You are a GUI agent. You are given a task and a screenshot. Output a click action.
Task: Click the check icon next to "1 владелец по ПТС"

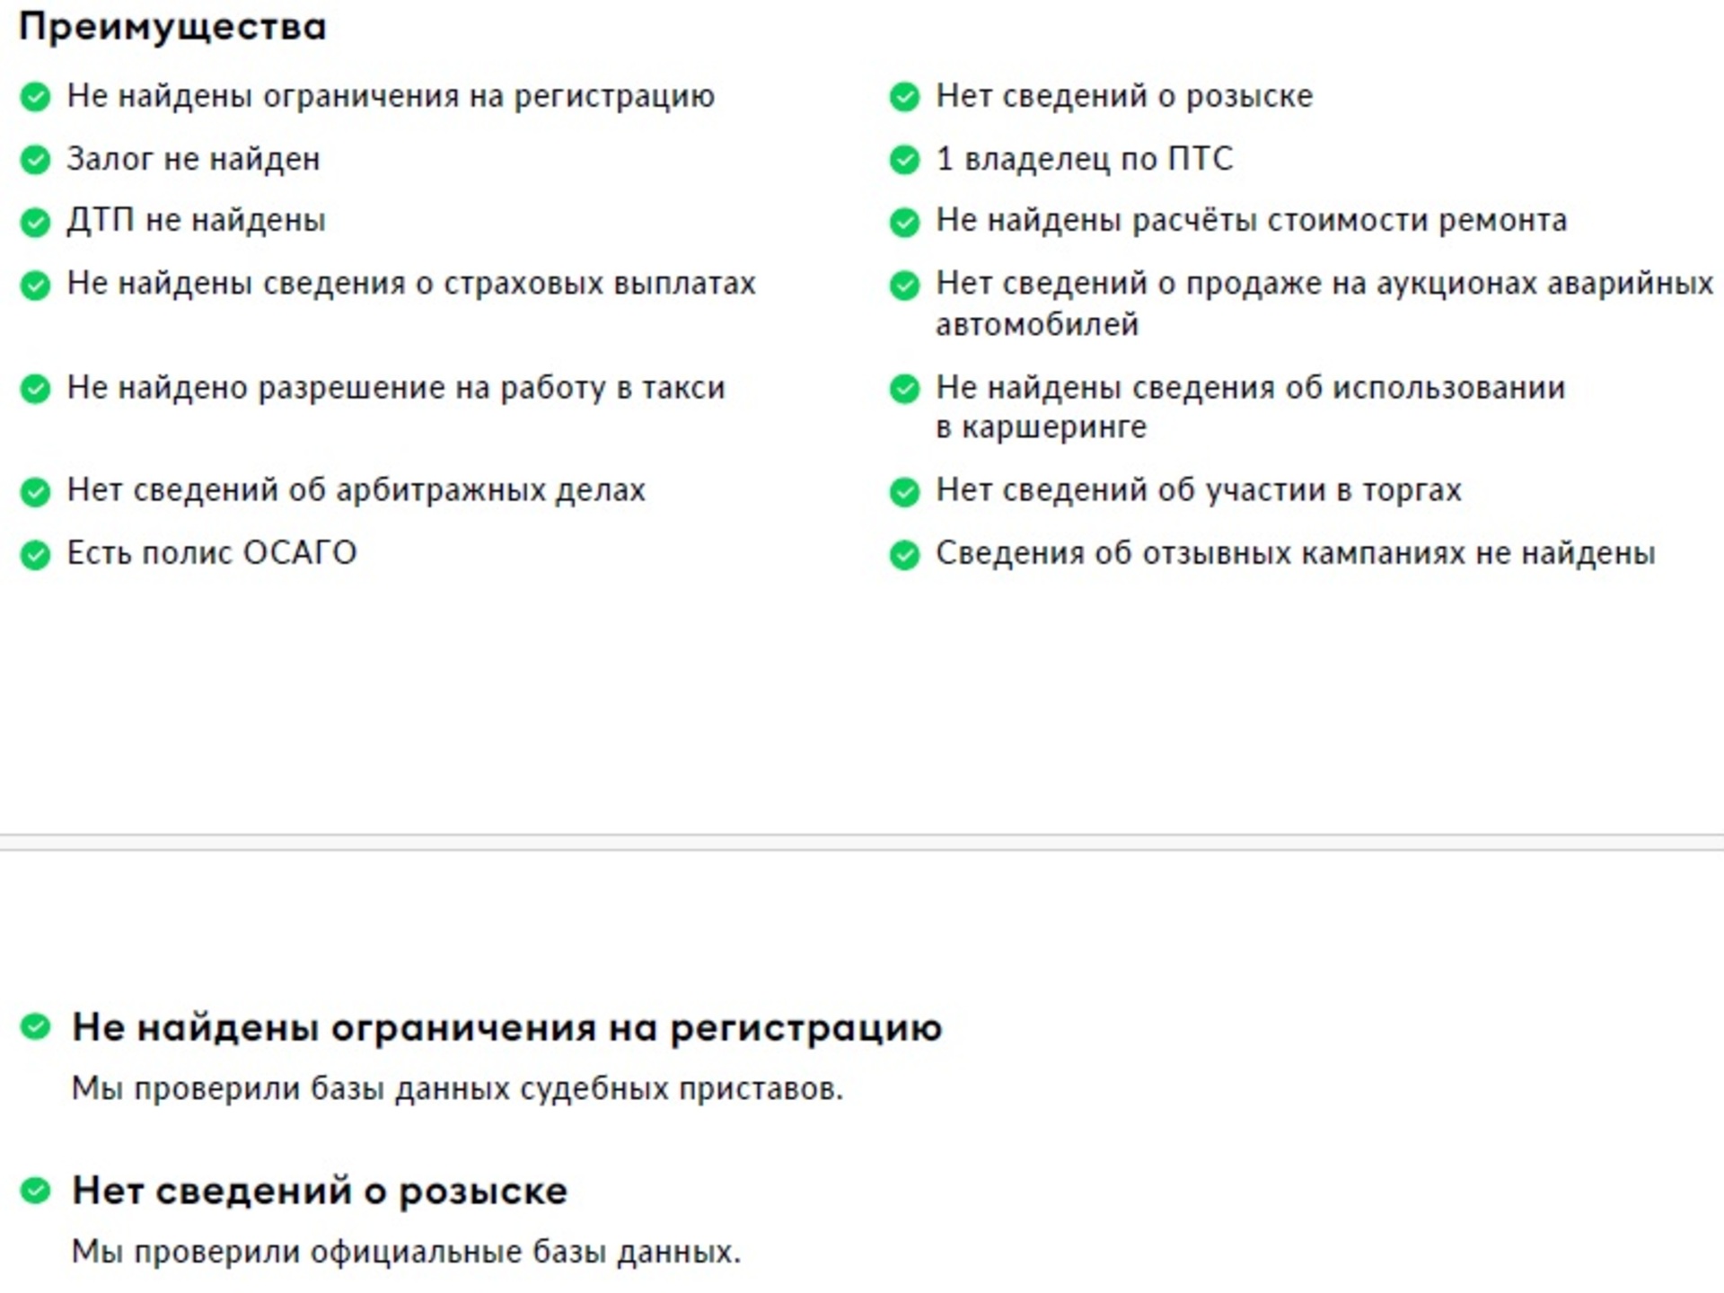tap(904, 160)
